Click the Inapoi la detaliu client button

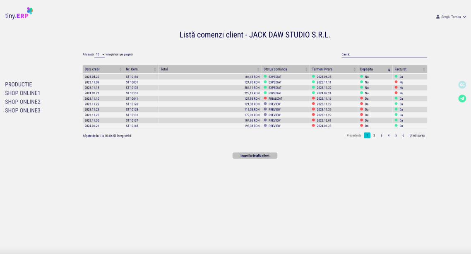[x=255, y=156]
